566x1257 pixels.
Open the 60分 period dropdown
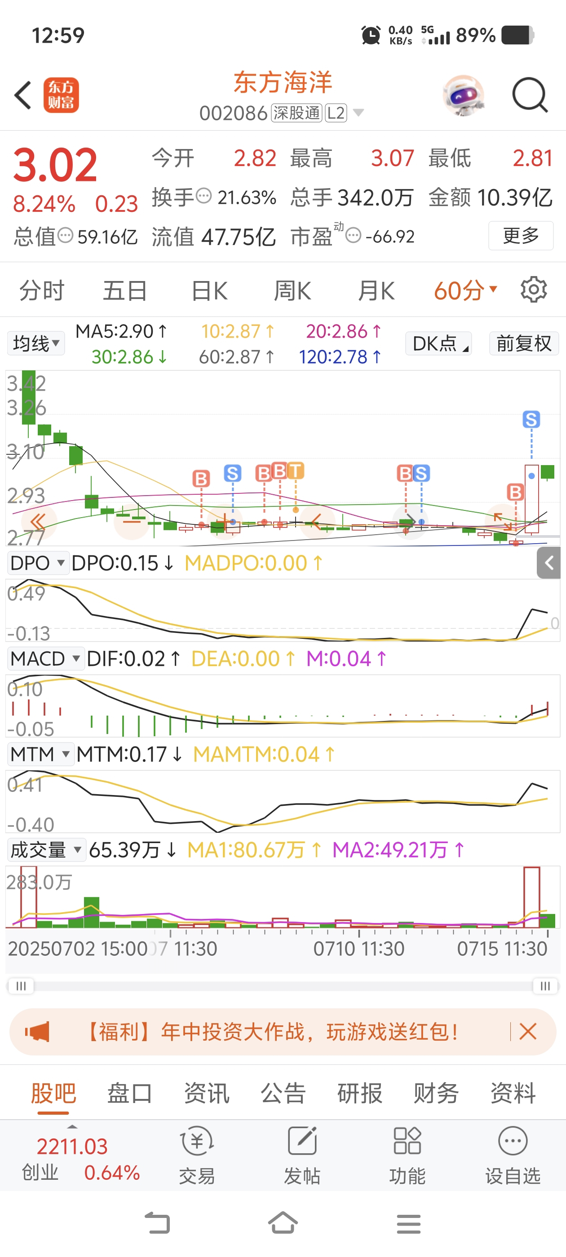coord(465,290)
